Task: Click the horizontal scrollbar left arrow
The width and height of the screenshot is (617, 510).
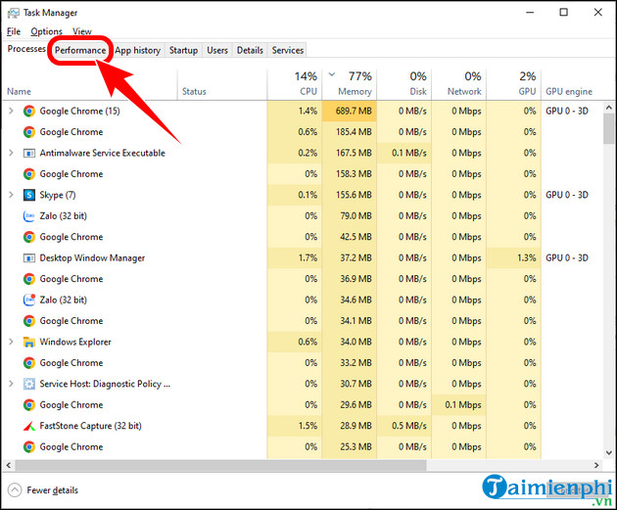Action: 8,465
